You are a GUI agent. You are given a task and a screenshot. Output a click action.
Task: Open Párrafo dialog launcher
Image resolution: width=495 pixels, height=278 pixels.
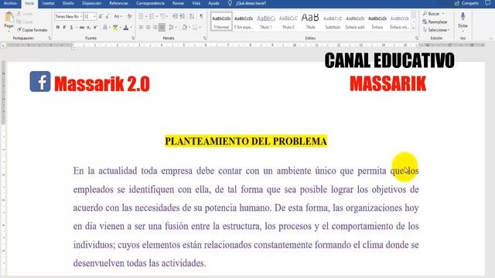[x=205, y=38]
